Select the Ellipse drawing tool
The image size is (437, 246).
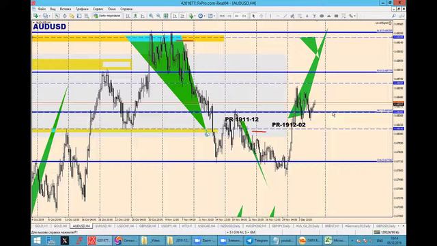pos(322,16)
